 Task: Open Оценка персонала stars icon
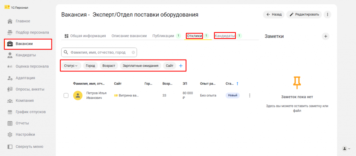10,67
